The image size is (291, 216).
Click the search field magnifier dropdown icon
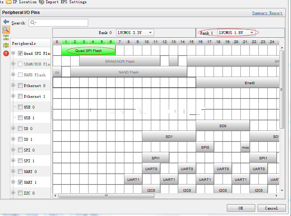coord(33,23)
